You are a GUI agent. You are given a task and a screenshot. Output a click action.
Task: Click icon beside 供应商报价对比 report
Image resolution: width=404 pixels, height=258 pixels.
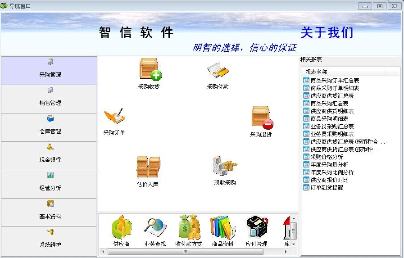[x=306, y=180]
